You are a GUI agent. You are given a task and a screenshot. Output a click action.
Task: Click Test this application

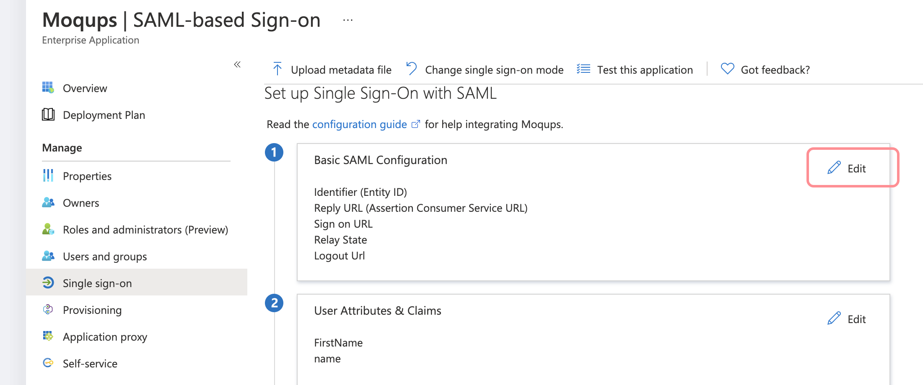pyautogui.click(x=645, y=69)
